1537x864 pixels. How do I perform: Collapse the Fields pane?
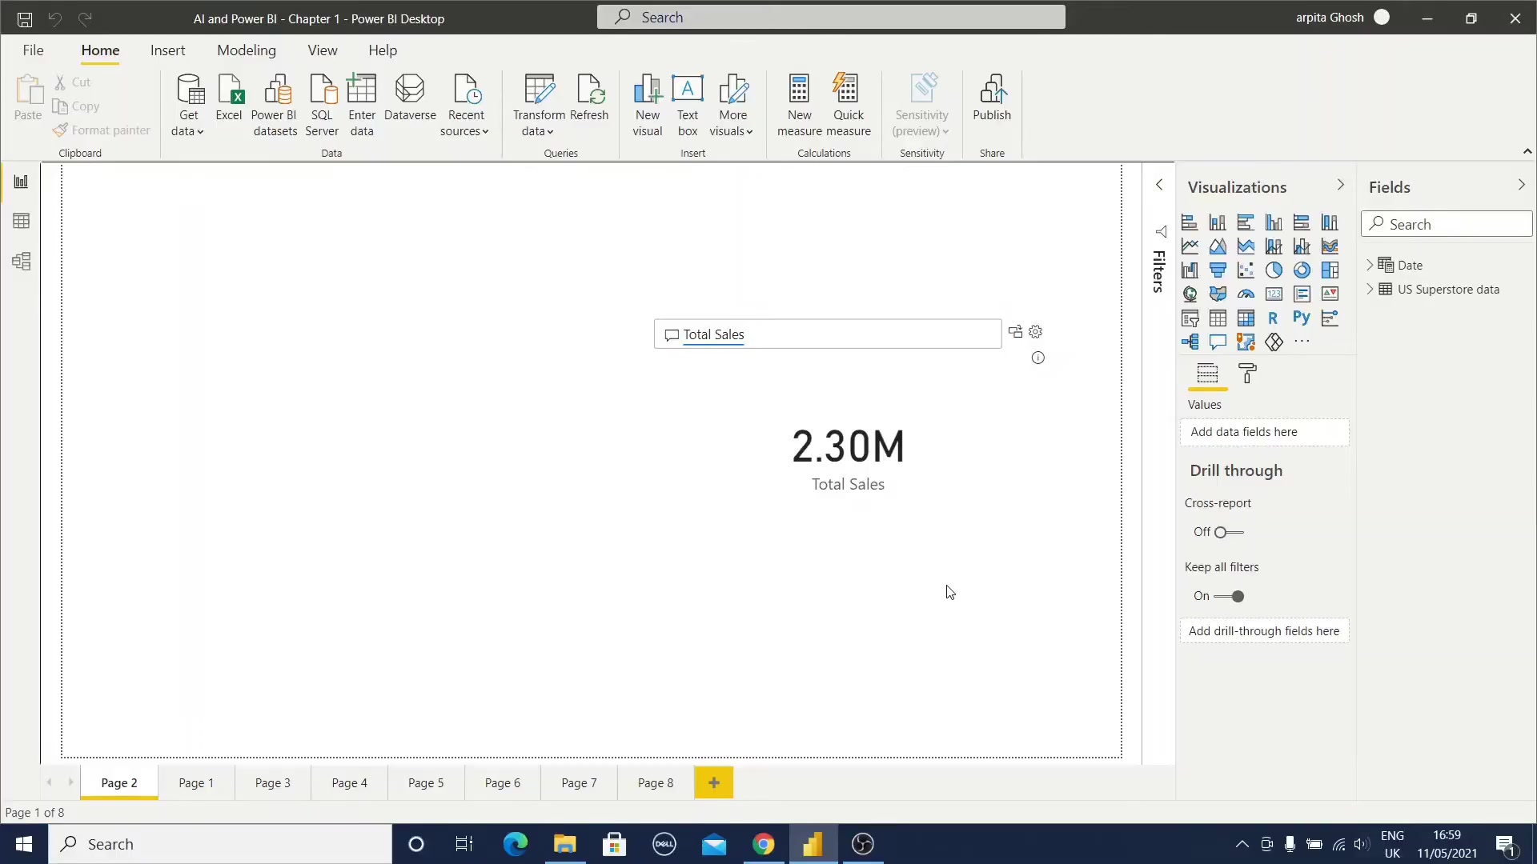[x=1522, y=186]
